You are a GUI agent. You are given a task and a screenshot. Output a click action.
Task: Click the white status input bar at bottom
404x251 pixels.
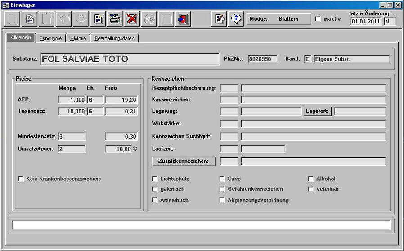pos(201,225)
